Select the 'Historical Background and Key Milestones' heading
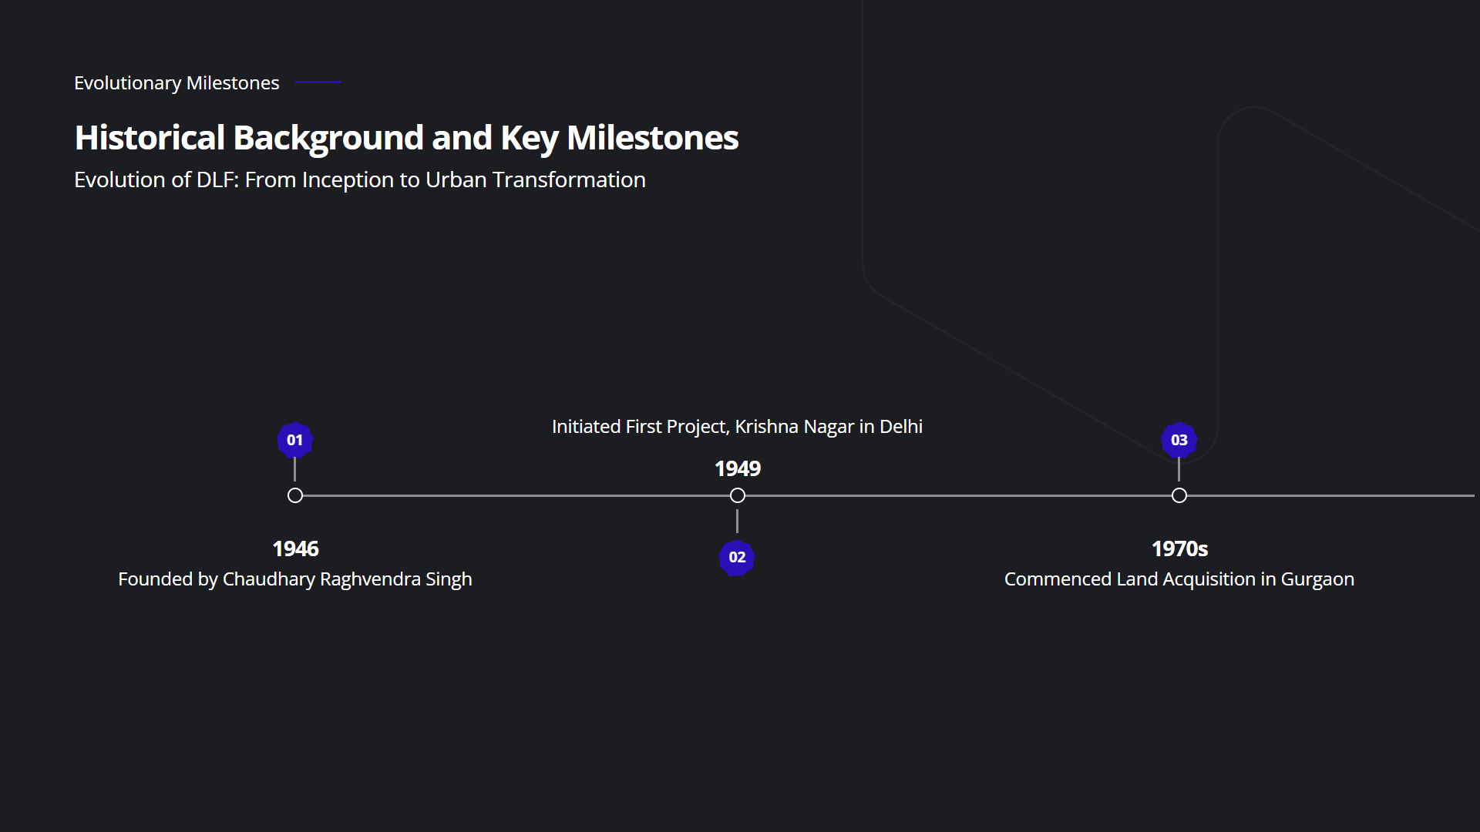Screen dimensions: 1480x832 coord(406,138)
